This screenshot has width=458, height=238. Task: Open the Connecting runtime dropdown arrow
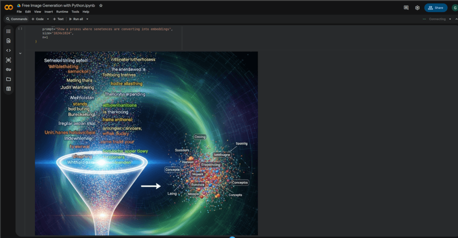click(450, 19)
